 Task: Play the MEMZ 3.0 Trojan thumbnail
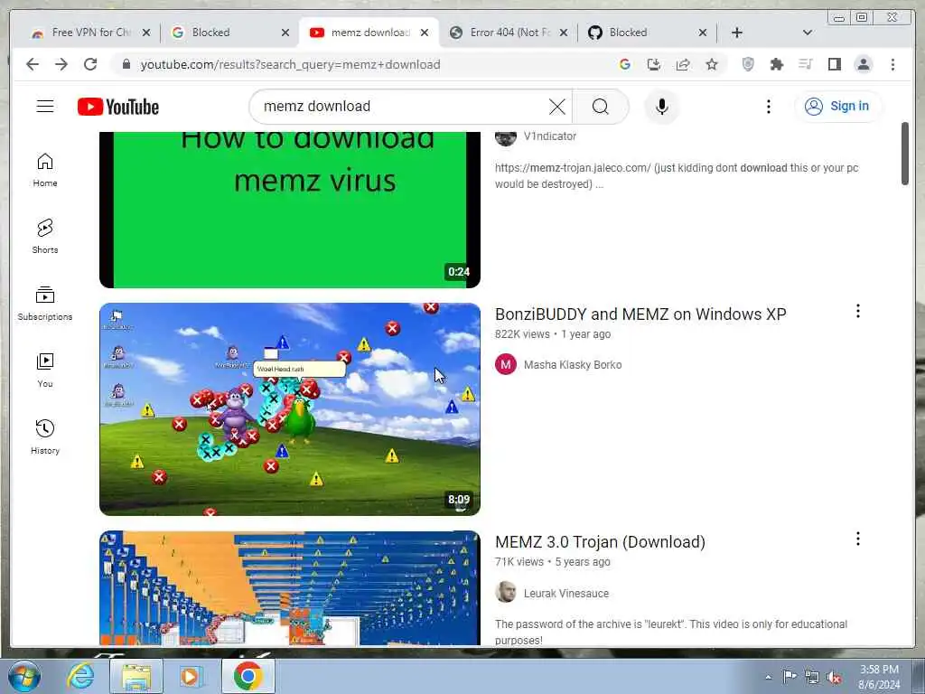coord(290,588)
